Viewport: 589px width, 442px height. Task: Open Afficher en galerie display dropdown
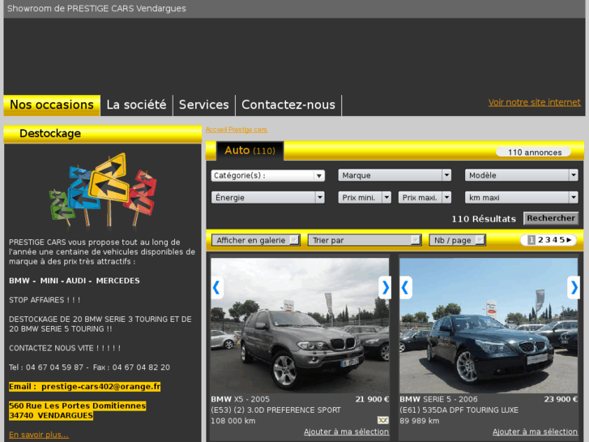256,240
